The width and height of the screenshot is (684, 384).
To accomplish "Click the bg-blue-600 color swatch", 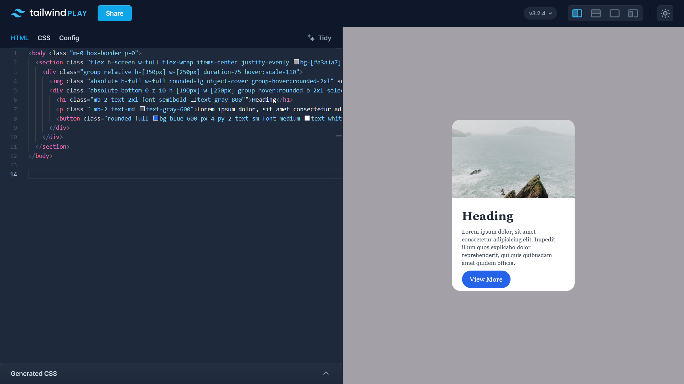I will click(x=155, y=118).
